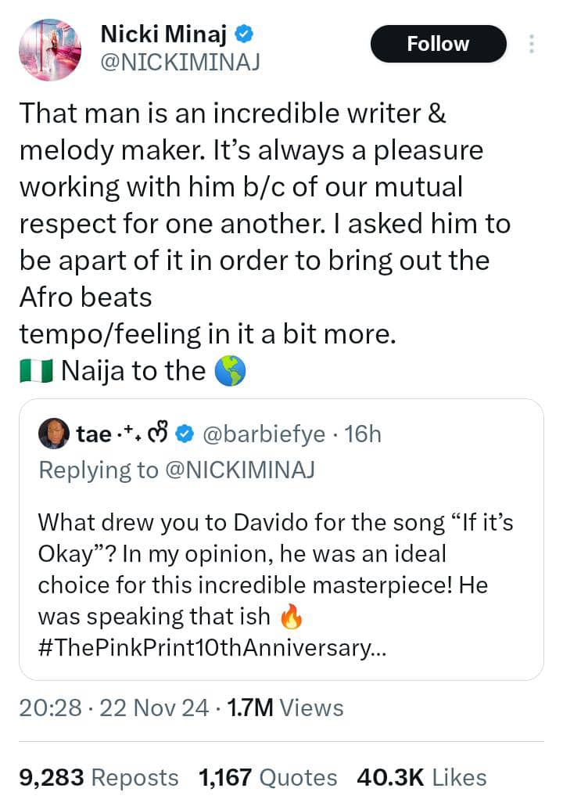View the 1,167 Quotes list
The image size is (563, 810).
(268, 777)
